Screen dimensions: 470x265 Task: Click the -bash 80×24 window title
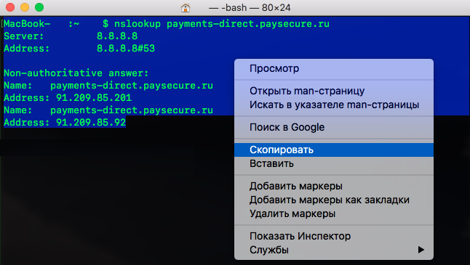point(250,7)
